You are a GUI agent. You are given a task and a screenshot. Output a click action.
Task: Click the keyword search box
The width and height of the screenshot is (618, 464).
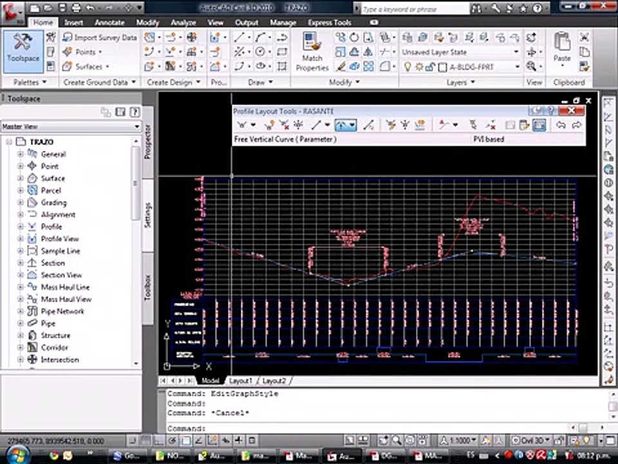click(414, 8)
